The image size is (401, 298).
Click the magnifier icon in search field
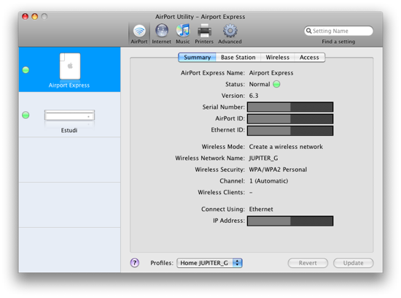(x=308, y=31)
